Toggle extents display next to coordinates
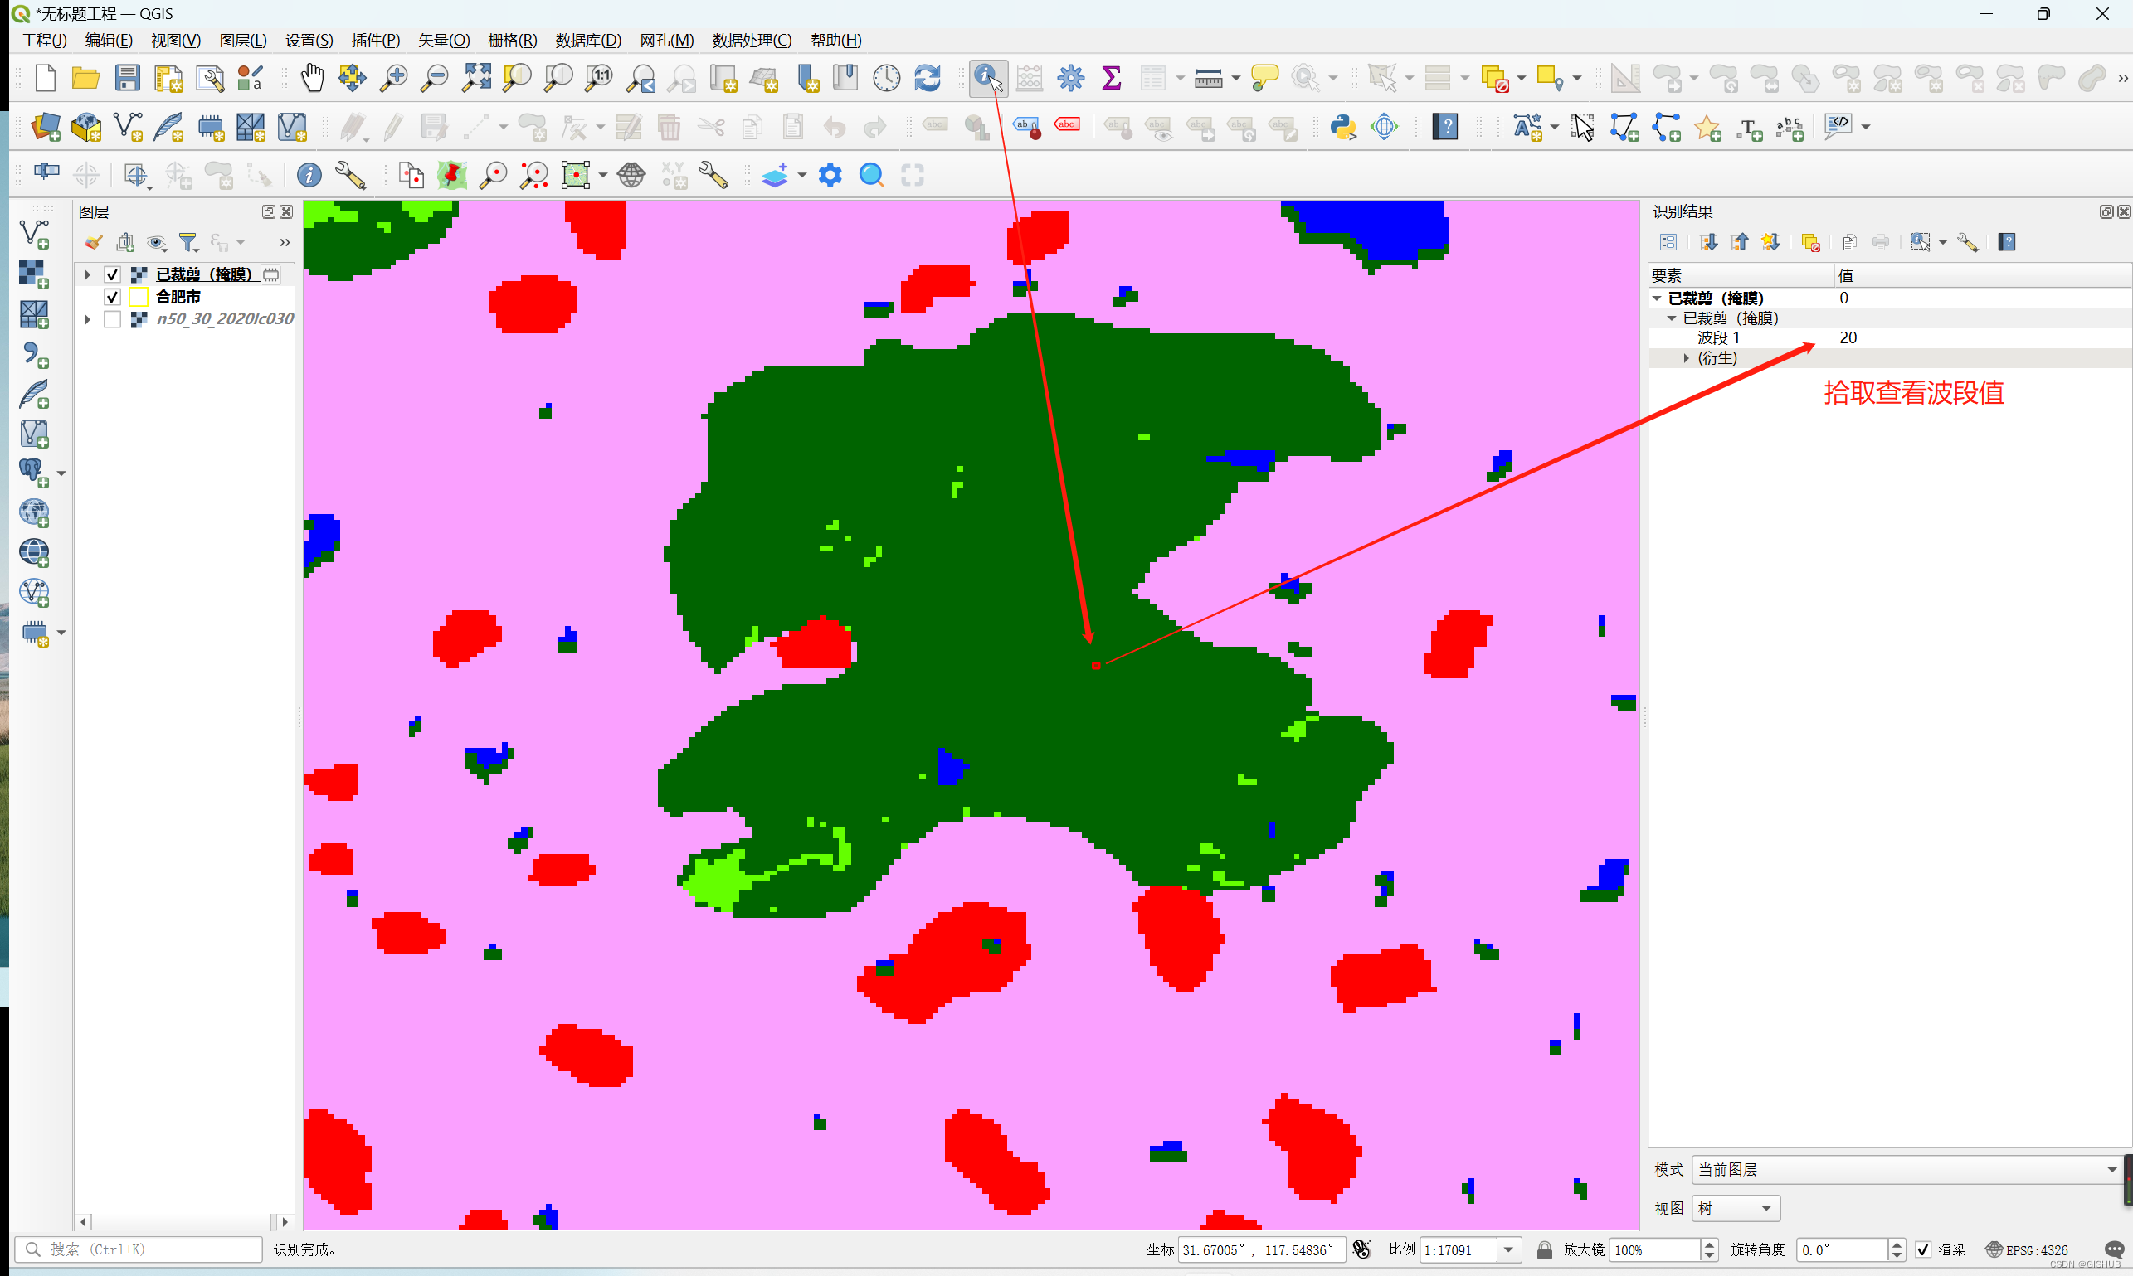This screenshot has width=2133, height=1276. coord(1361,1249)
